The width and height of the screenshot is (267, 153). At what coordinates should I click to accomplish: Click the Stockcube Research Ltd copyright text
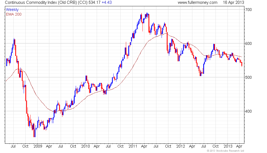pyautogui.click(x=226, y=151)
